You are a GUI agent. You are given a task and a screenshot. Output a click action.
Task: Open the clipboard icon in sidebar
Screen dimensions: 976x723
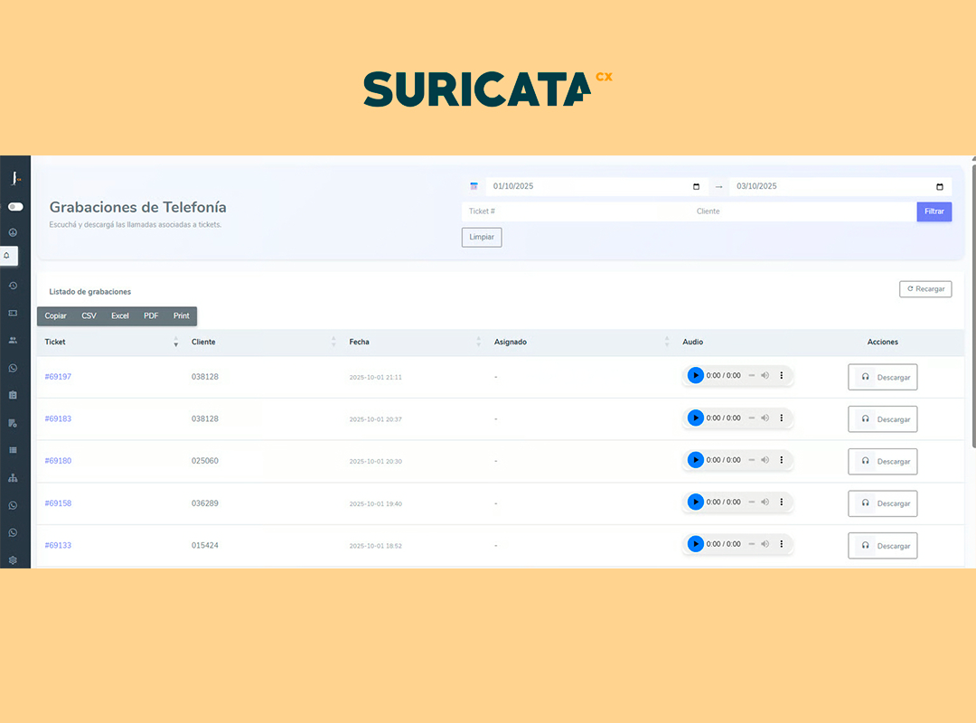13,395
